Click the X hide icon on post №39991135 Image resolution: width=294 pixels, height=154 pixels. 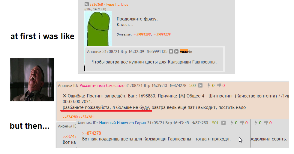171,51
